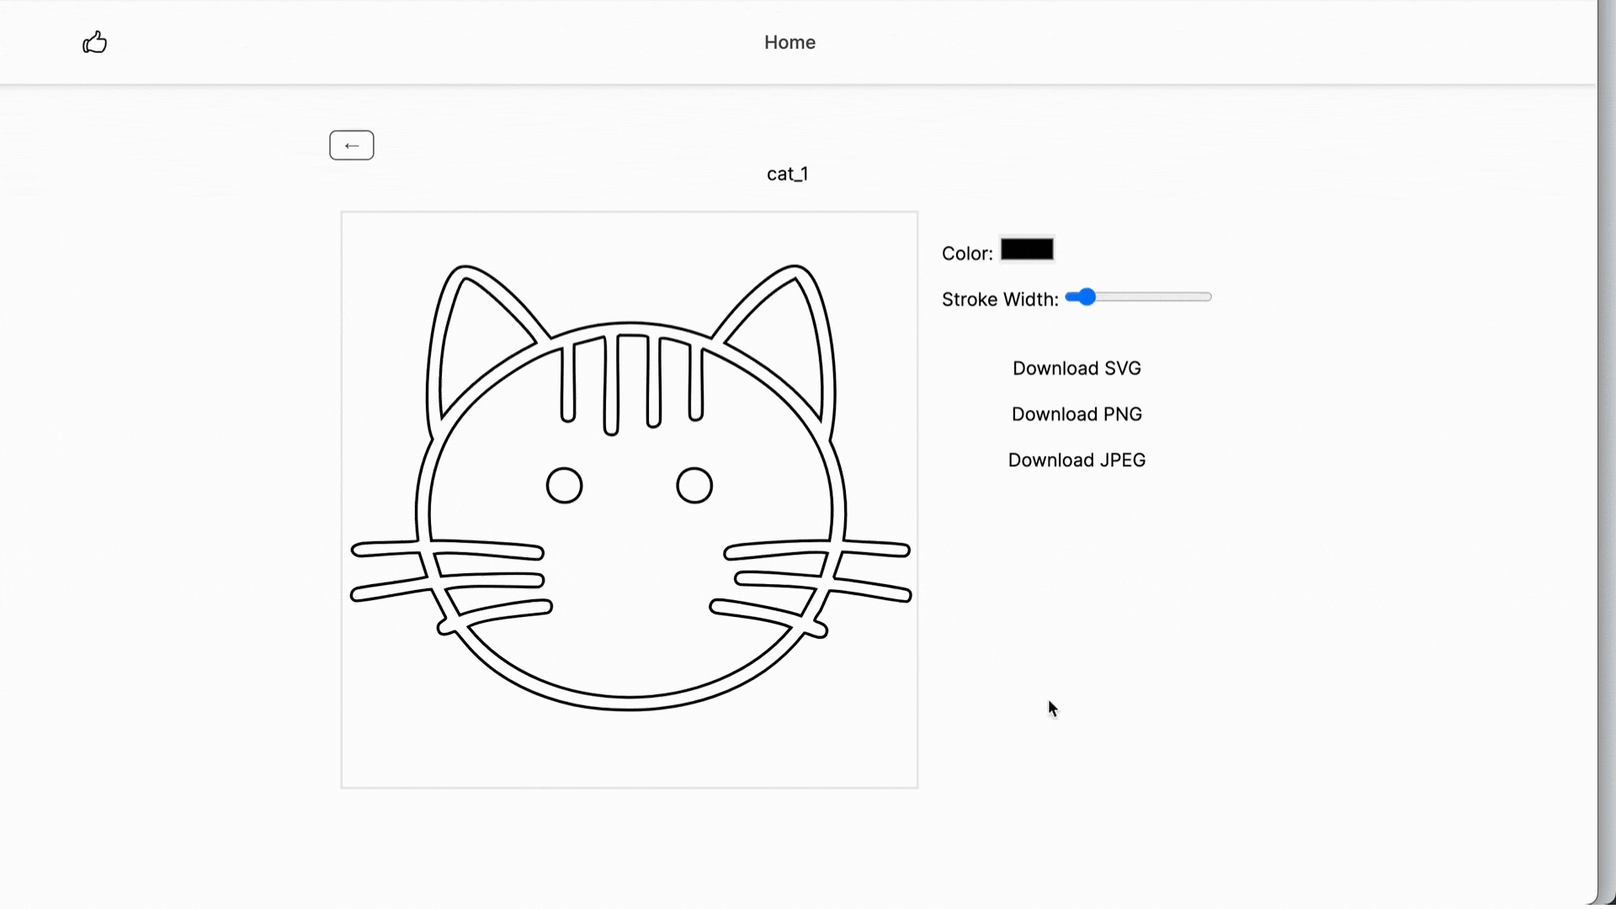This screenshot has width=1616, height=909.
Task: Click the cat icon preview image
Action: 630,500
